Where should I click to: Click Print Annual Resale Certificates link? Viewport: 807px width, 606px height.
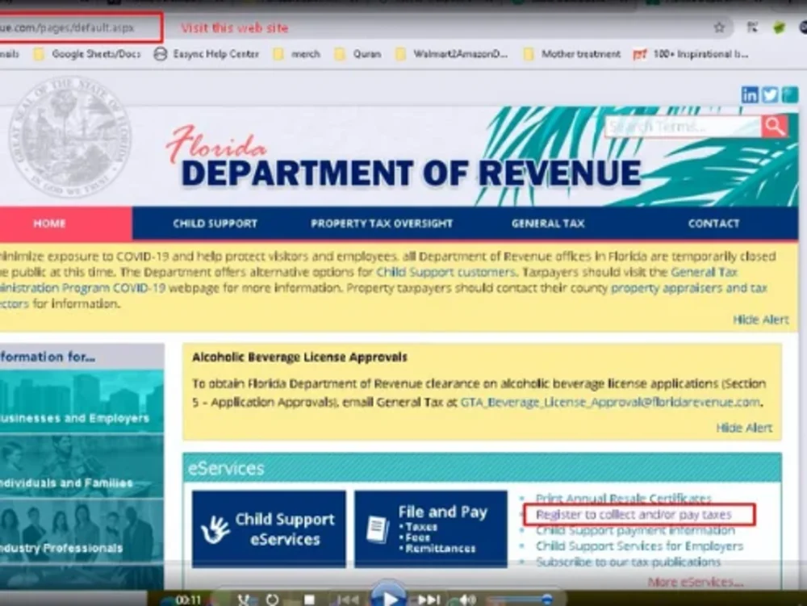623,498
